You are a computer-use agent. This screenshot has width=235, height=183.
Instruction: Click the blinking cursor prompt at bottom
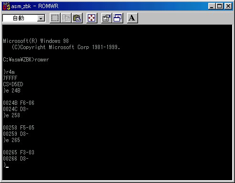pos(6,165)
